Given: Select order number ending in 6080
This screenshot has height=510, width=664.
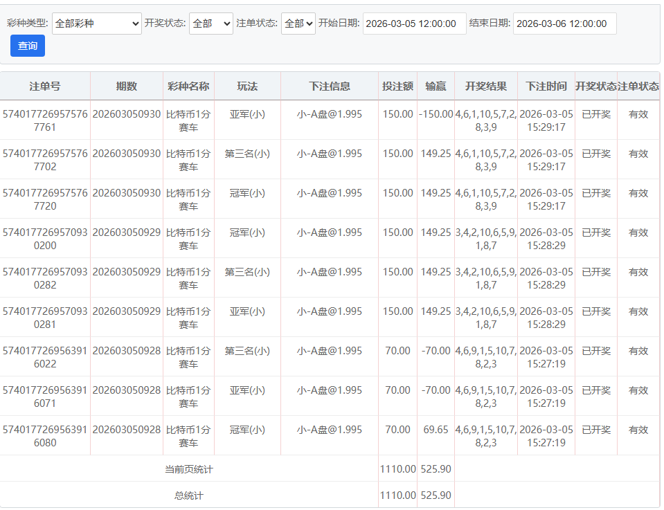Looking at the screenshot, I should tap(45, 436).
